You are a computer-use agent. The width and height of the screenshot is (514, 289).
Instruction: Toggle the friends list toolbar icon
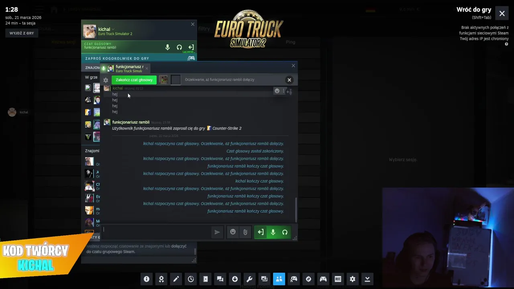tap(279, 279)
